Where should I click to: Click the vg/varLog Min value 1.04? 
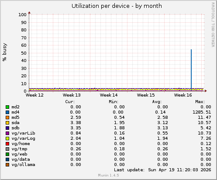point(119,138)
